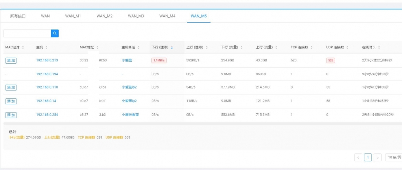402x170 pixels.
Task: Sort by 主机 column arrows
Action: click(x=46, y=48)
